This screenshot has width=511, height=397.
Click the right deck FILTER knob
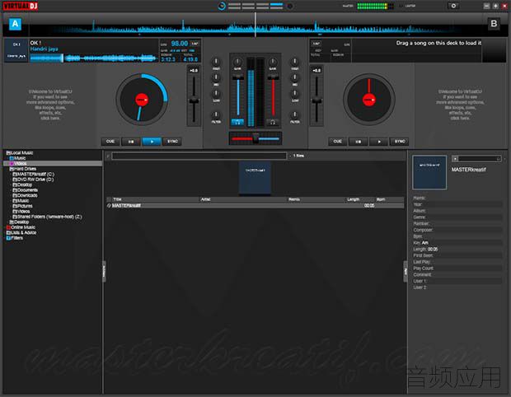294,114
